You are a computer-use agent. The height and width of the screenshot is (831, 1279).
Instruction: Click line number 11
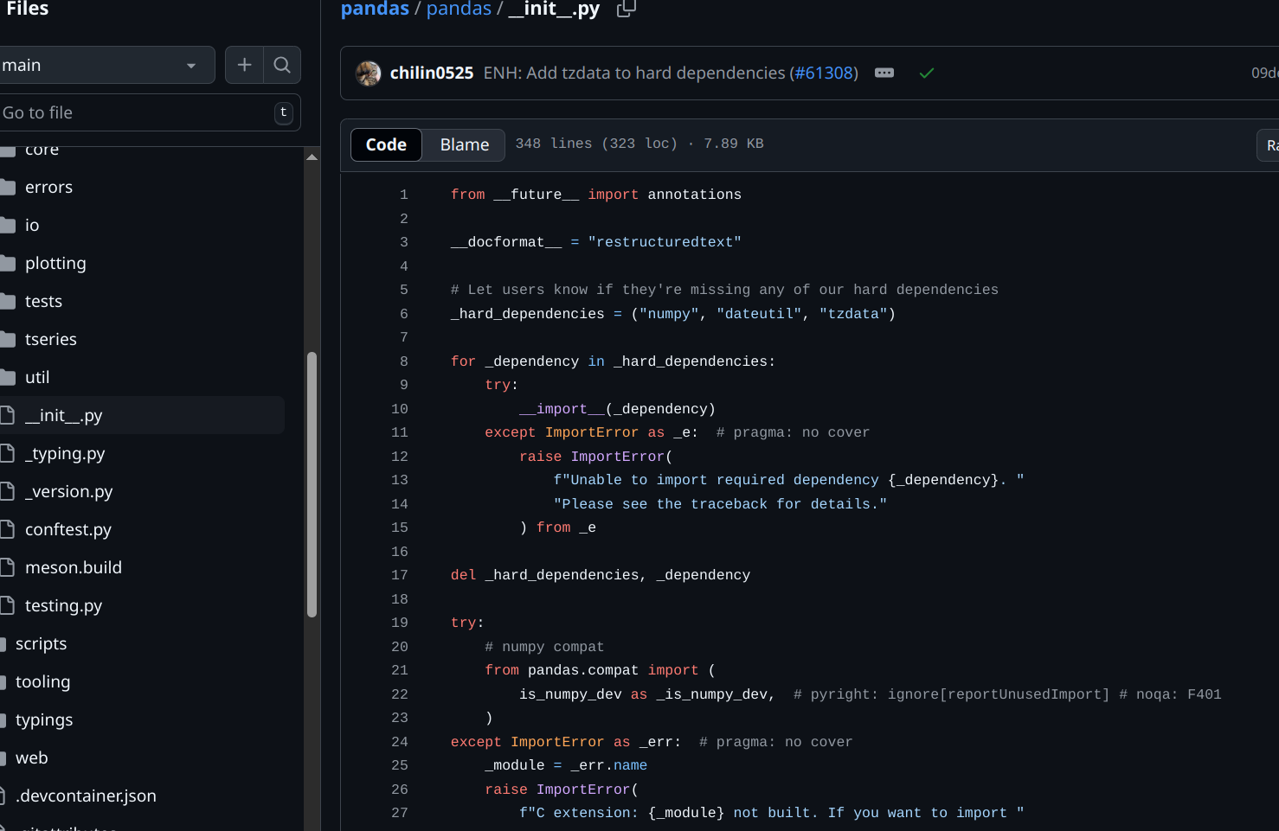pyautogui.click(x=399, y=432)
